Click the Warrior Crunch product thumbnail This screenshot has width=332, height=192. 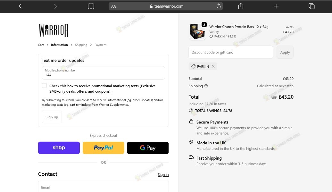[x=197, y=31]
